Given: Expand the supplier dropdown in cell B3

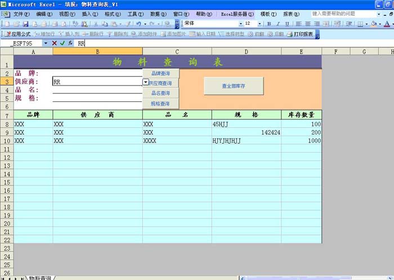Looking at the screenshot, I should pyautogui.click(x=146, y=82).
